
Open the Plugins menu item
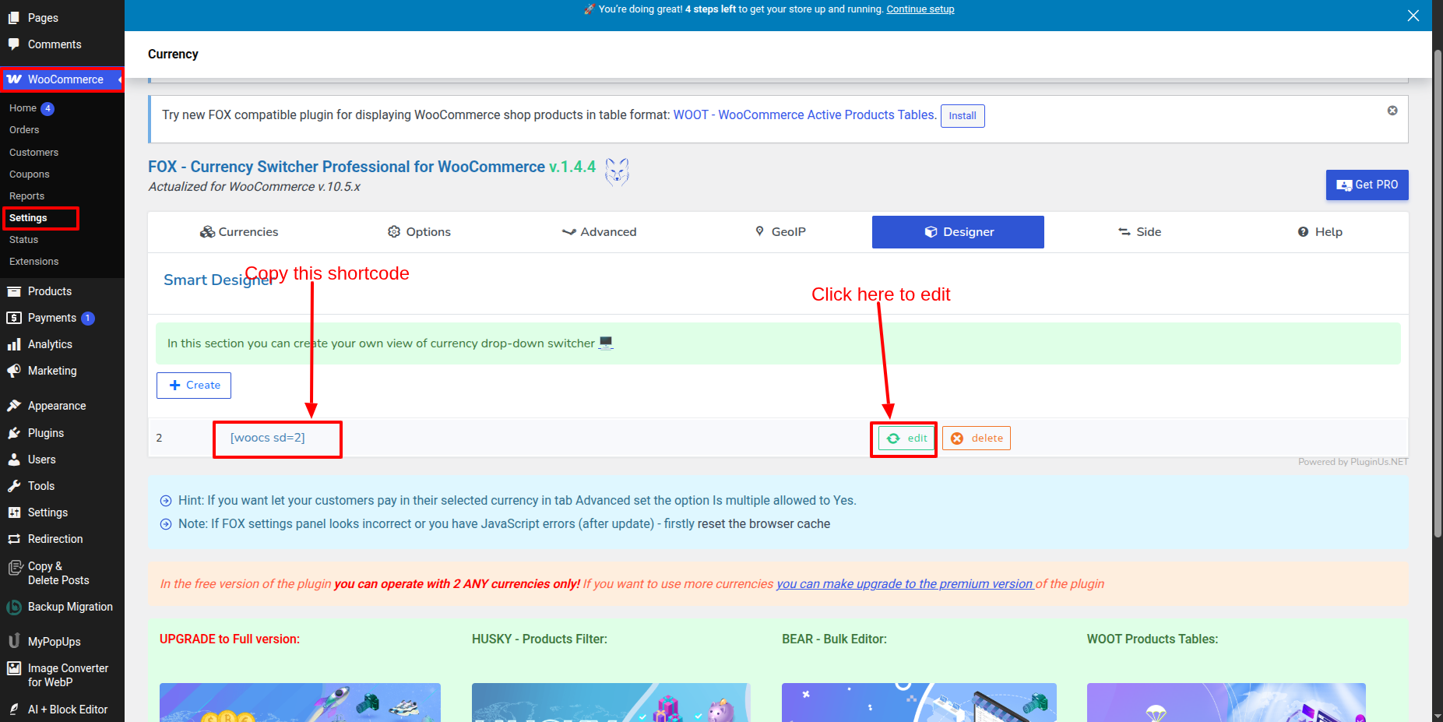(x=46, y=433)
